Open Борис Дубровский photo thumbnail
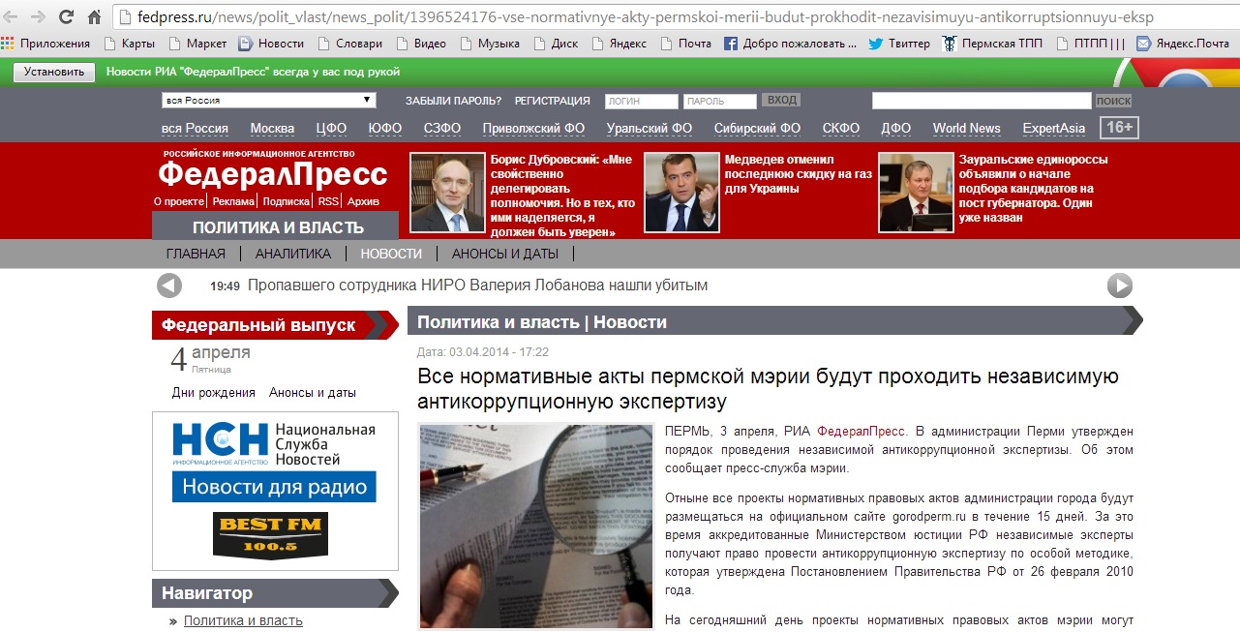Viewport: 1240px width, 632px height. (x=447, y=193)
